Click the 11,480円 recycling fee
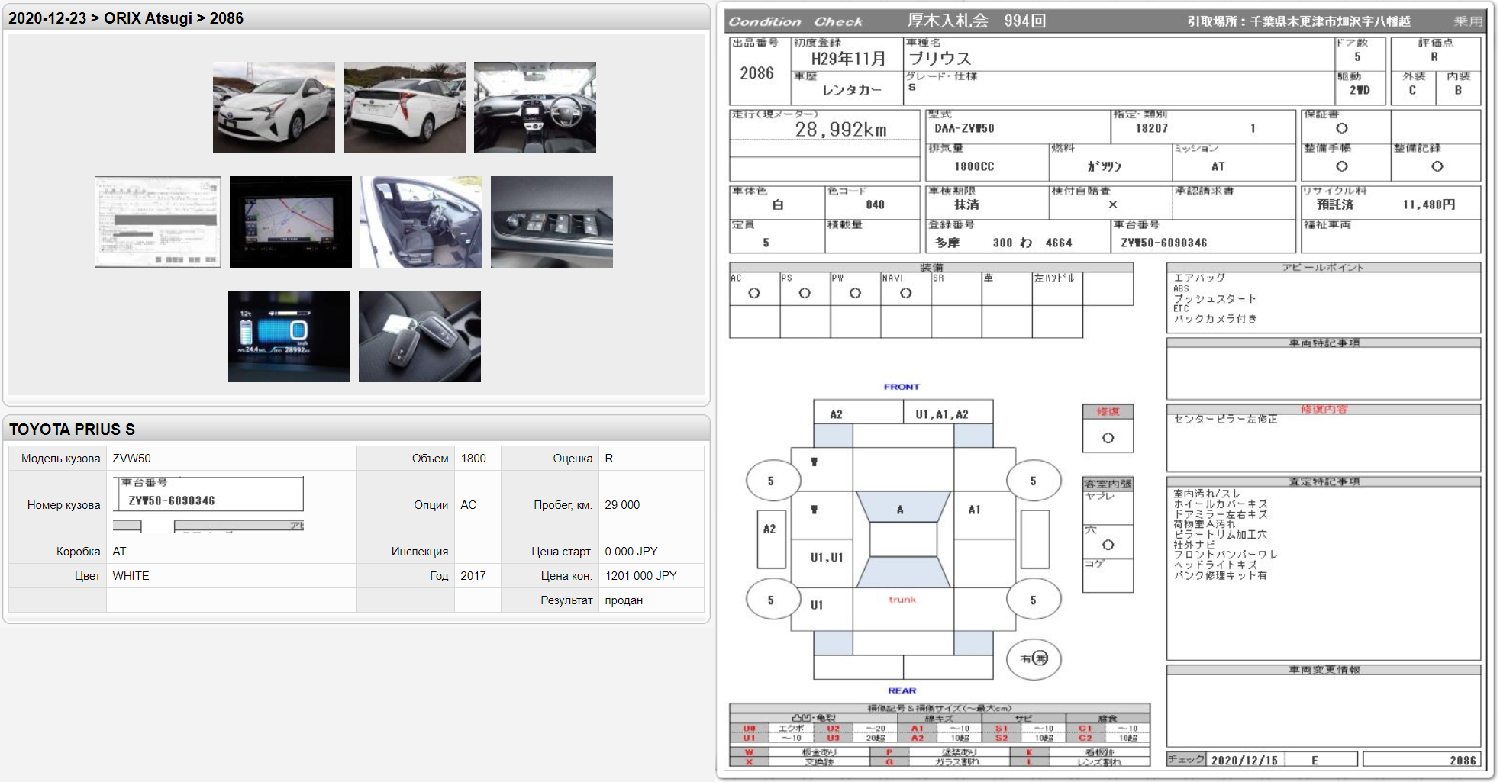This screenshot has height=782, width=1500. (1429, 204)
